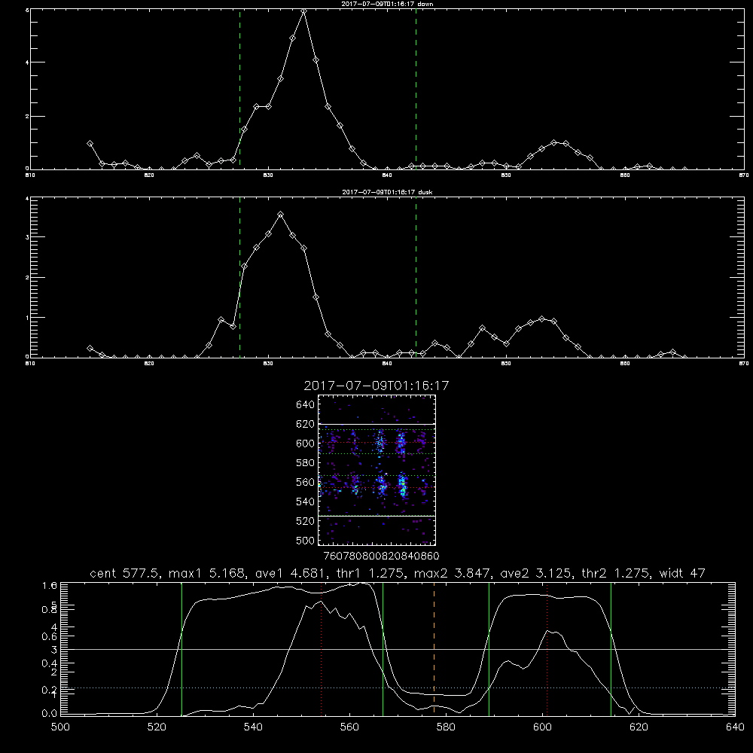Image resolution: width=753 pixels, height=753 pixels.
Task: Click the red dotted vertical line near 554
Action: coord(322,648)
